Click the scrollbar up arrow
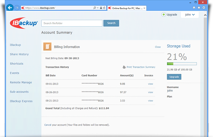This screenshot has width=213, height=137. pyautogui.click(x=205, y=15)
